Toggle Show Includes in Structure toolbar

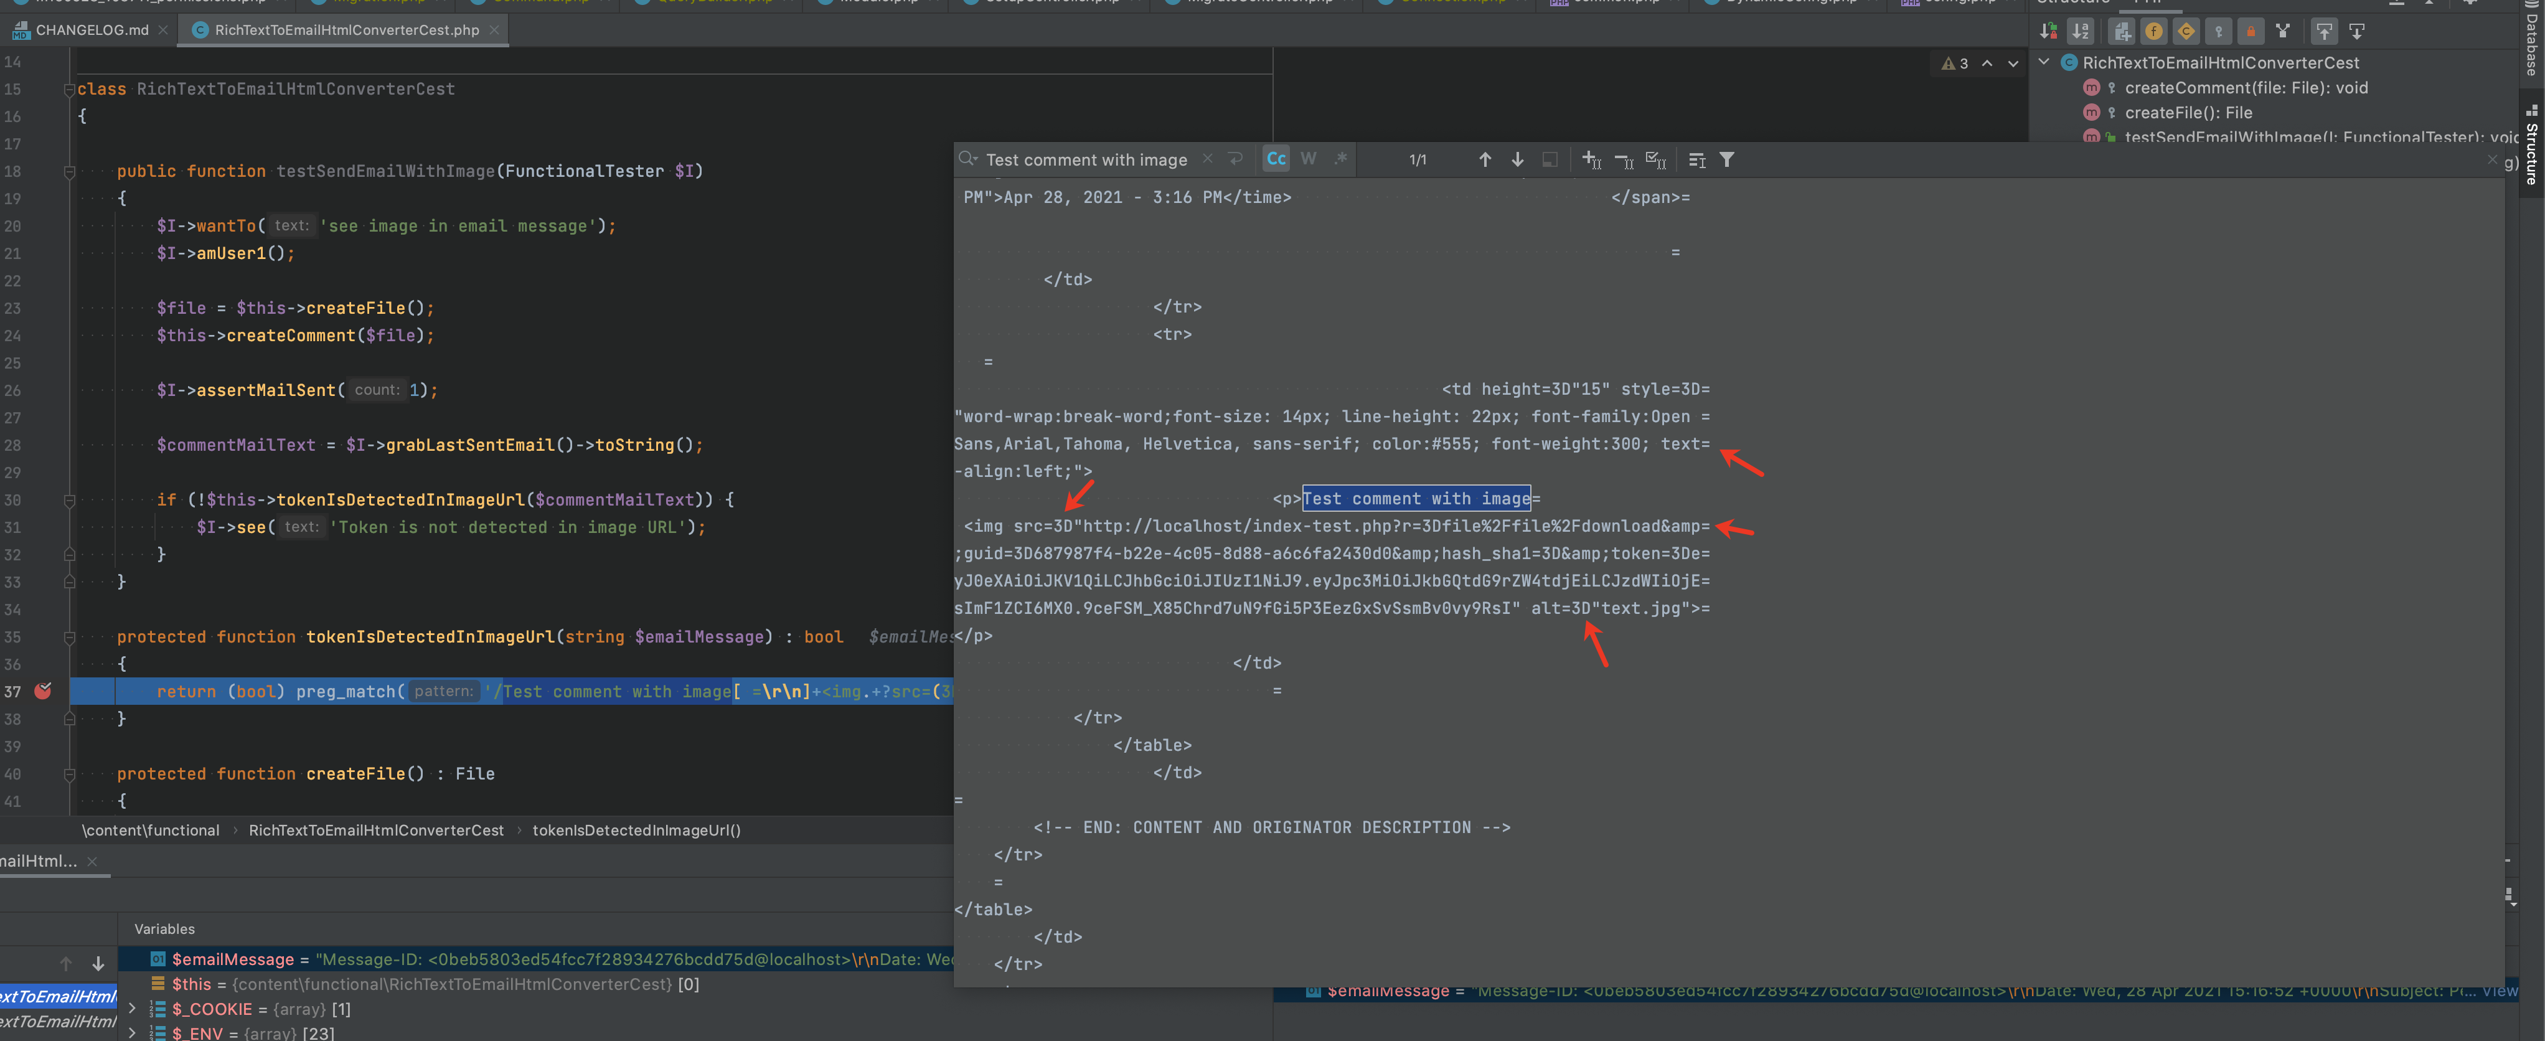(2121, 32)
